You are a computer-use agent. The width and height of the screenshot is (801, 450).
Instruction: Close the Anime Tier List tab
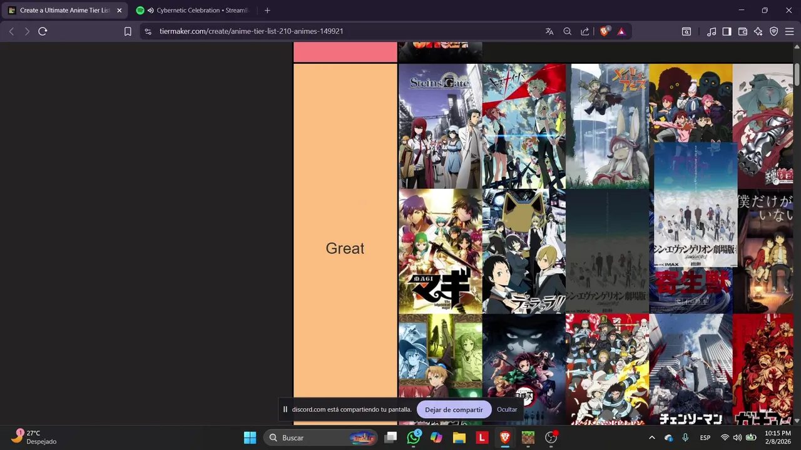pyautogui.click(x=119, y=11)
